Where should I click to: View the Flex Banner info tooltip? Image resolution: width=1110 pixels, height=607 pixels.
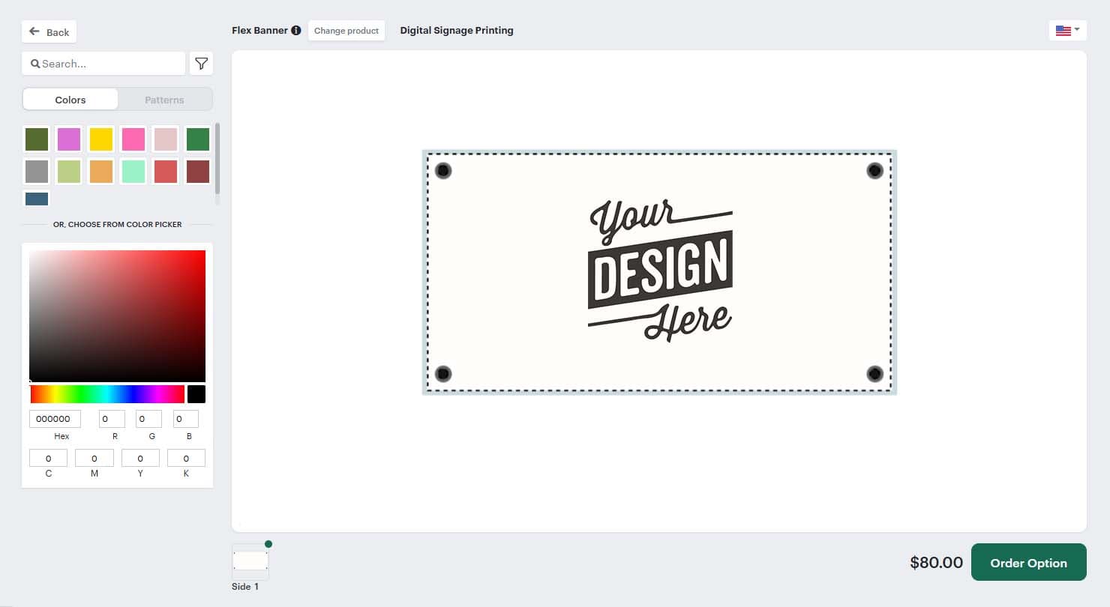(296, 30)
